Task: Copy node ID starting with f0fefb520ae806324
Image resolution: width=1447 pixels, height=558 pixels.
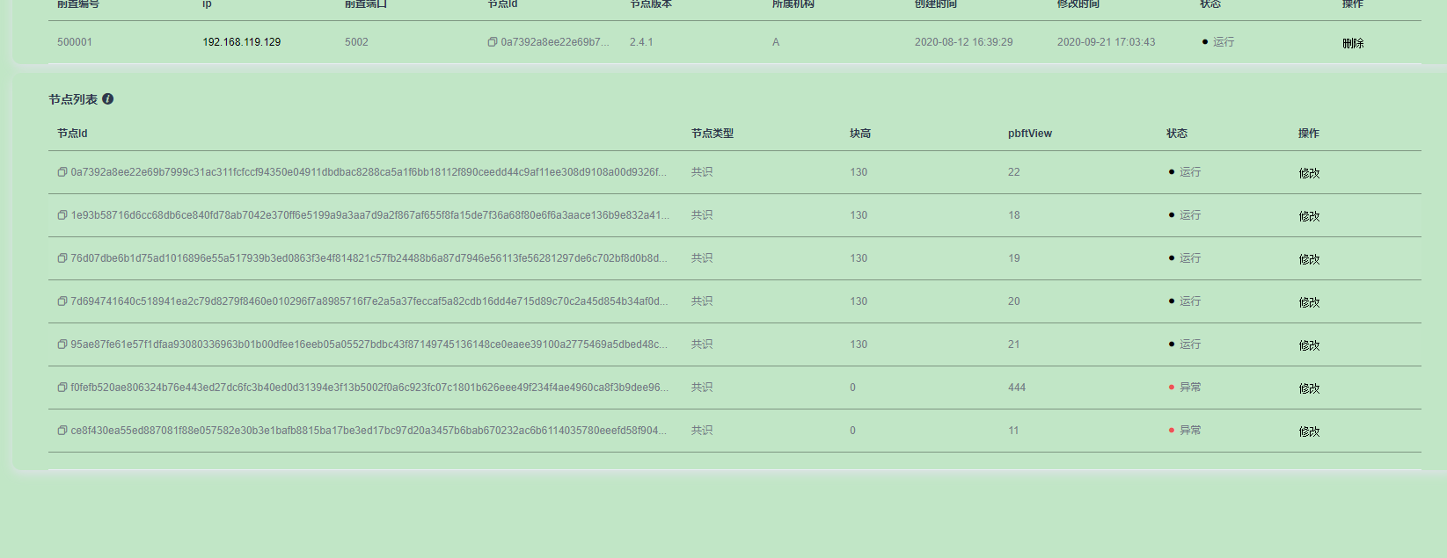Action: click(x=62, y=388)
